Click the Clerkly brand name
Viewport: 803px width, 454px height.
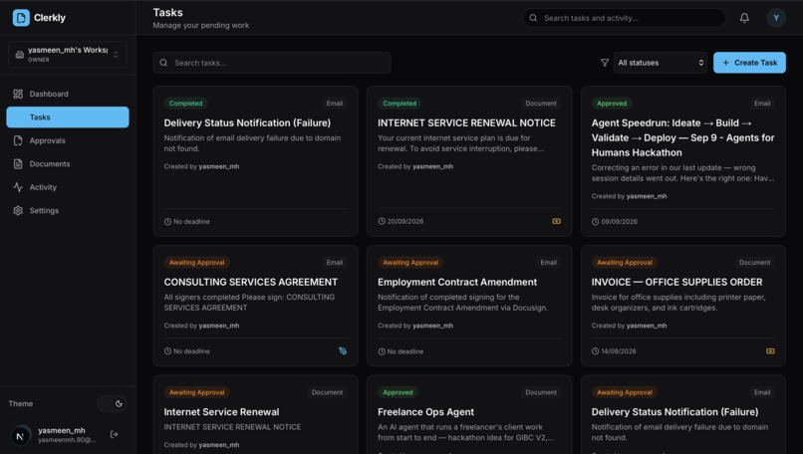click(x=50, y=17)
